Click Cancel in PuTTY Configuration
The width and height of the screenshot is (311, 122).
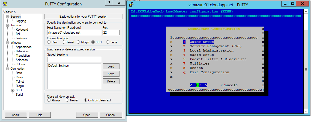pyautogui.click(x=111, y=115)
